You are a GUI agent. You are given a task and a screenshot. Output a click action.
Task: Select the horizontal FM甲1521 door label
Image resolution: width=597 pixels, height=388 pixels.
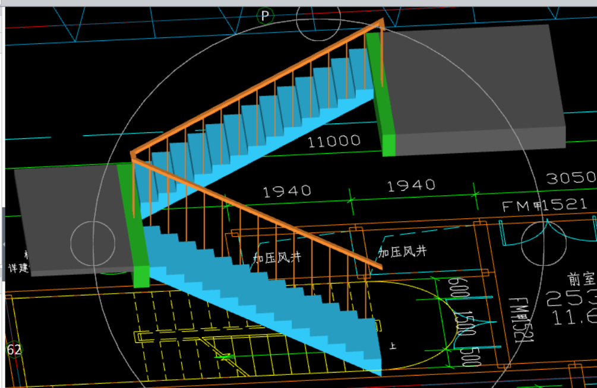point(545,205)
